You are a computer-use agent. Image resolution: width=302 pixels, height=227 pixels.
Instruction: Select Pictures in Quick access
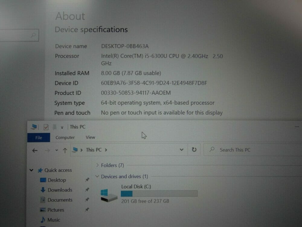56,210
